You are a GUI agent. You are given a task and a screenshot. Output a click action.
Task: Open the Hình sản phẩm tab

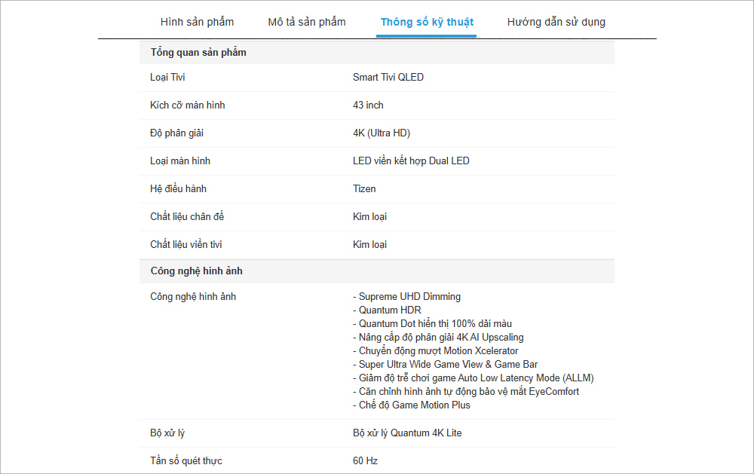click(x=197, y=22)
